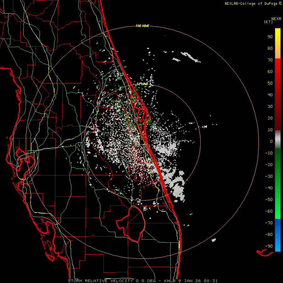Click the gray zero-velocity segment of the color bar
Screen dimensions: 283x283
click(x=278, y=139)
